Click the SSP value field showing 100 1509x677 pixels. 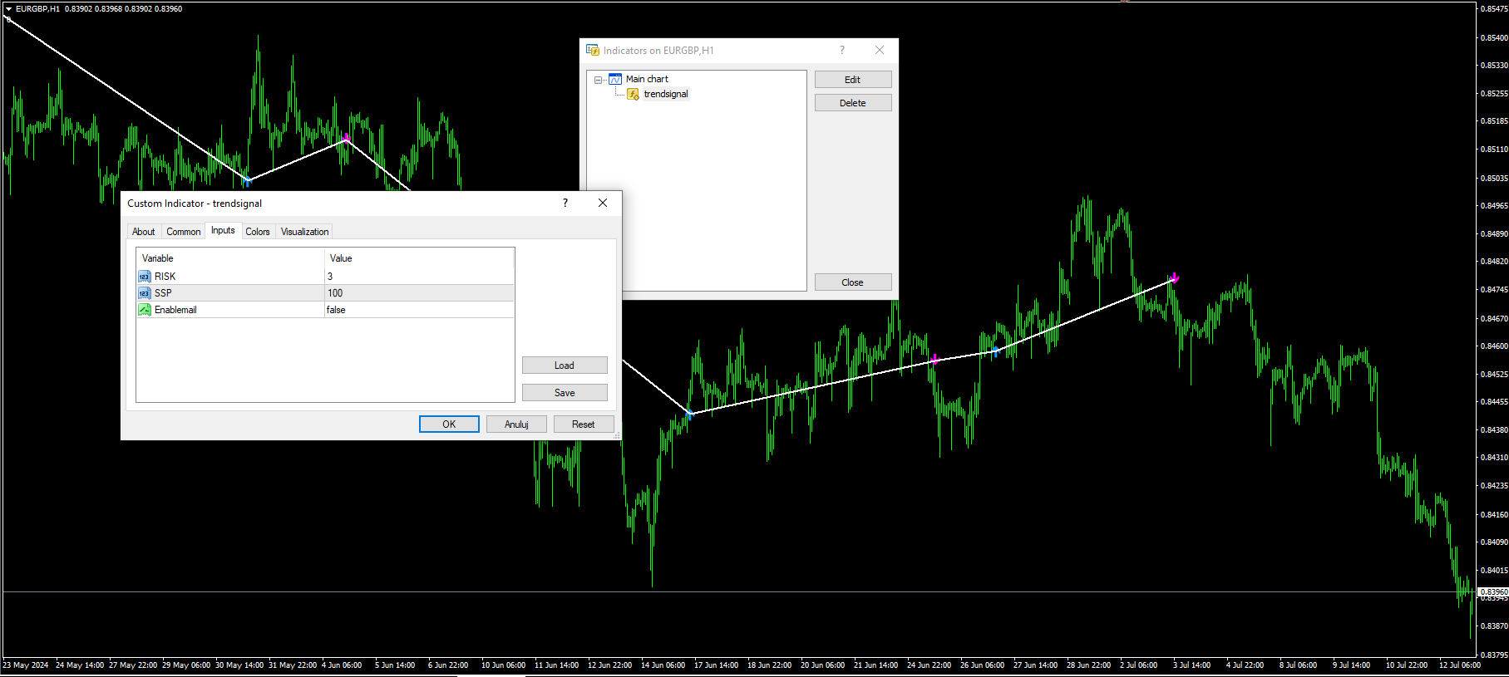[x=419, y=293]
